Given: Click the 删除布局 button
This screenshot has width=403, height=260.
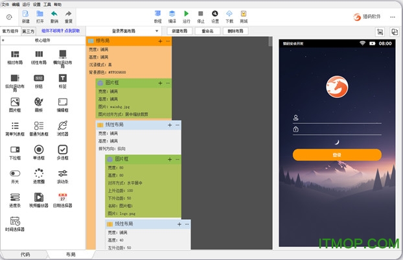Looking at the screenshot, I should pyautogui.click(x=236, y=30).
